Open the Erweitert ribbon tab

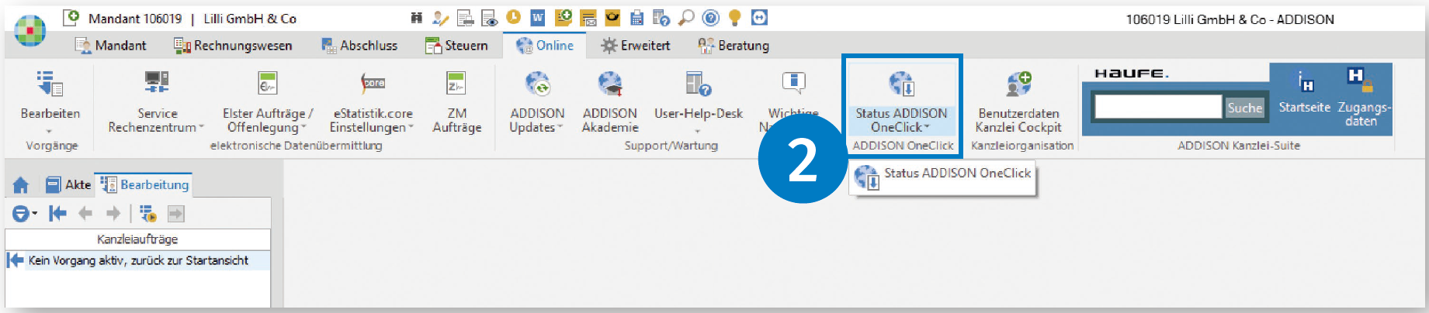point(636,46)
